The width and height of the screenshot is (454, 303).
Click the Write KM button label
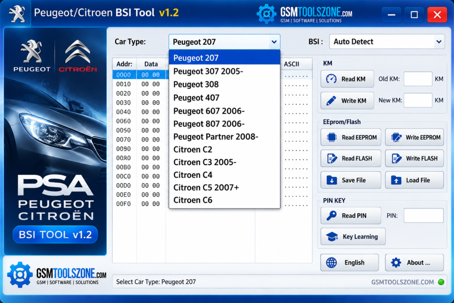pos(354,101)
